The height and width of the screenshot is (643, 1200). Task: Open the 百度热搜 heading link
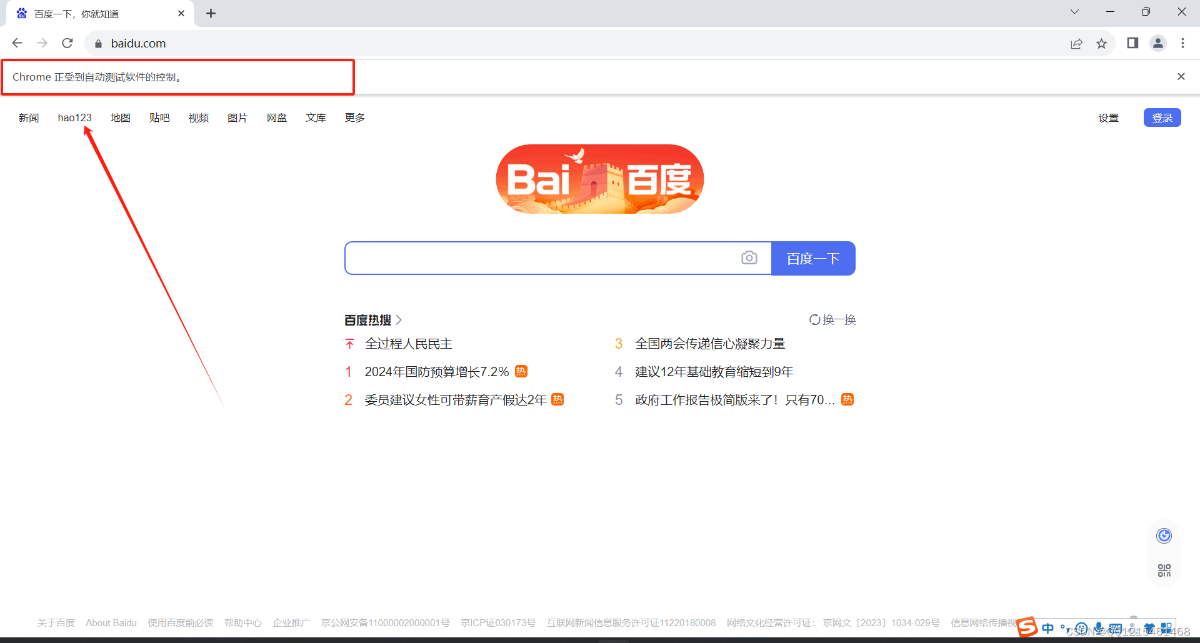(x=373, y=320)
